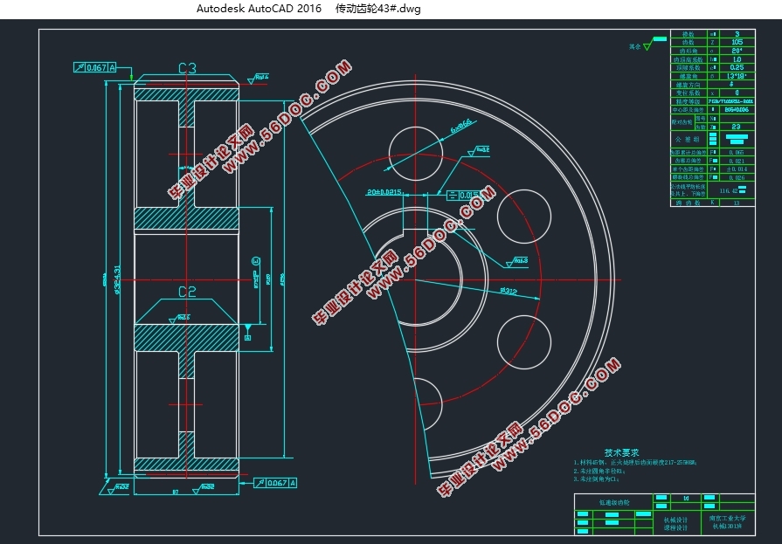The width and height of the screenshot is (782, 544).
Task: Select the 低速级齿轮 part name cell
Action: 613,501
